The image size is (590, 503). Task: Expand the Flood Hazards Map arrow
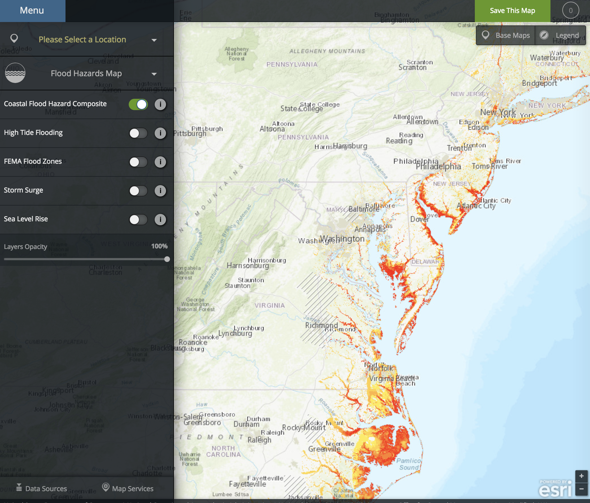coord(154,74)
